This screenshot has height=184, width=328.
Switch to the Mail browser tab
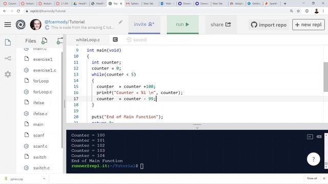[x=167, y=4]
